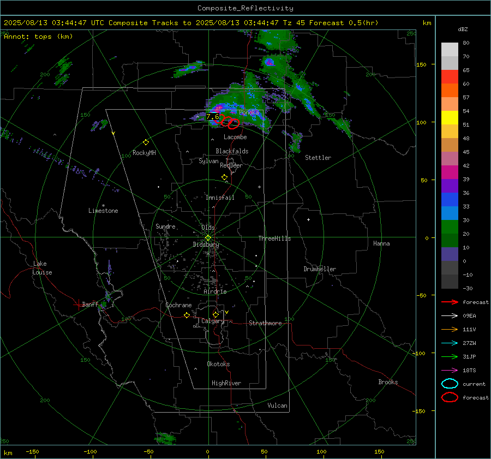Click the red forecast arrow in legend

(450, 302)
